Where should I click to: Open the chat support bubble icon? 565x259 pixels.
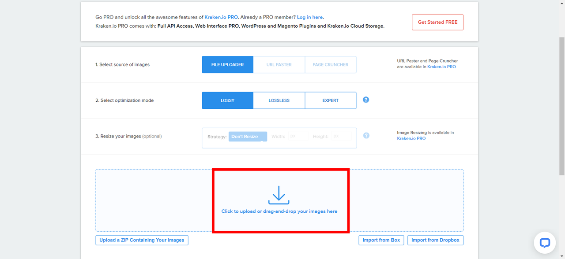545,243
